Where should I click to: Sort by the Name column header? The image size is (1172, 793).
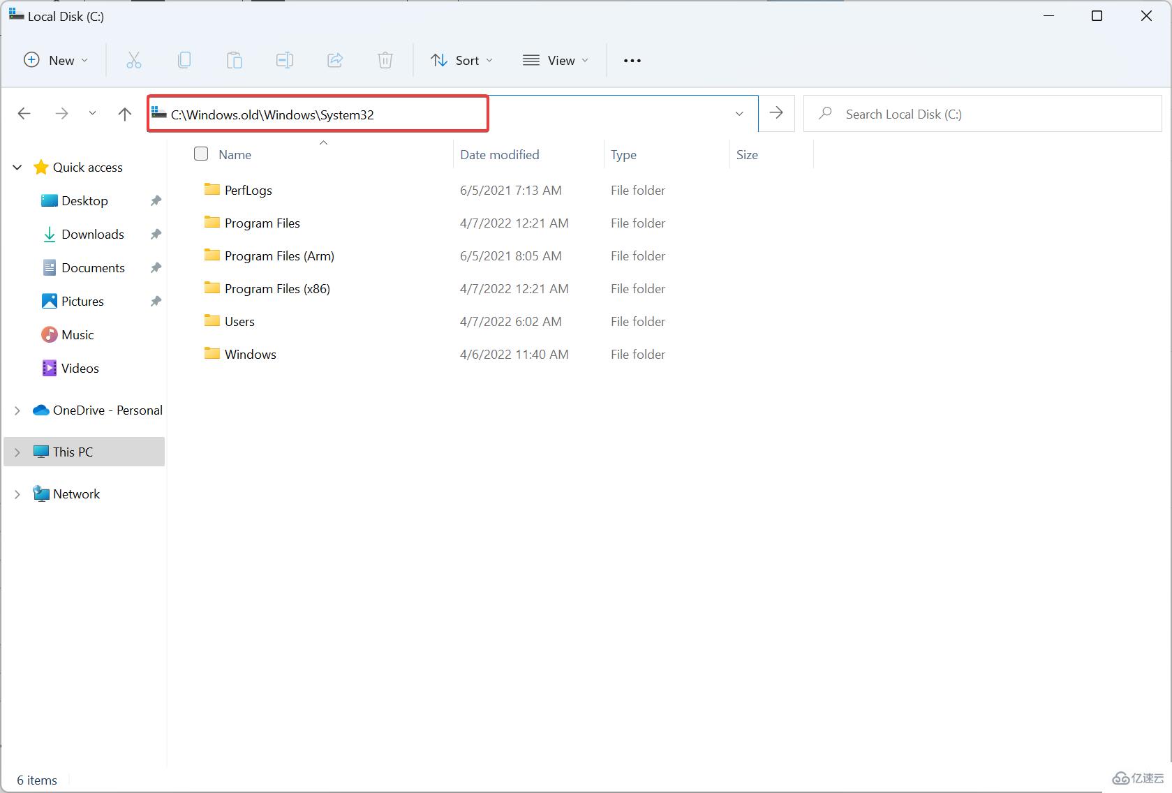[x=235, y=154]
